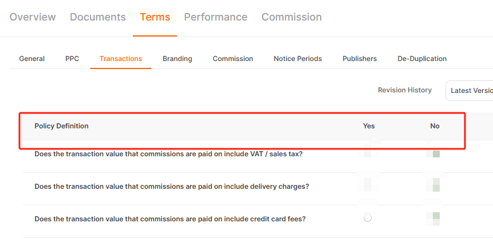This screenshot has width=493, height=239.
Task: Open the Branding sub-tab
Action: point(178,59)
